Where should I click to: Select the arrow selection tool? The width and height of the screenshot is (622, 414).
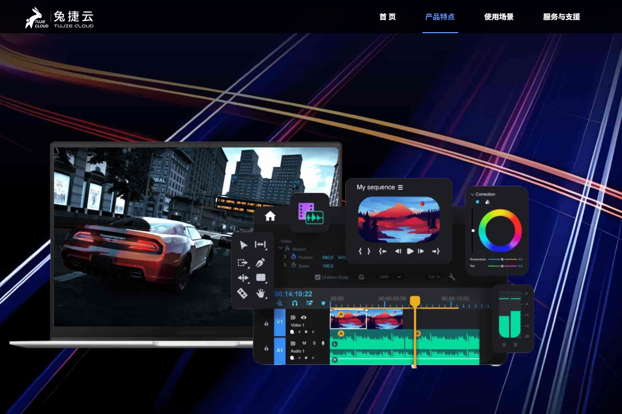tap(243, 245)
